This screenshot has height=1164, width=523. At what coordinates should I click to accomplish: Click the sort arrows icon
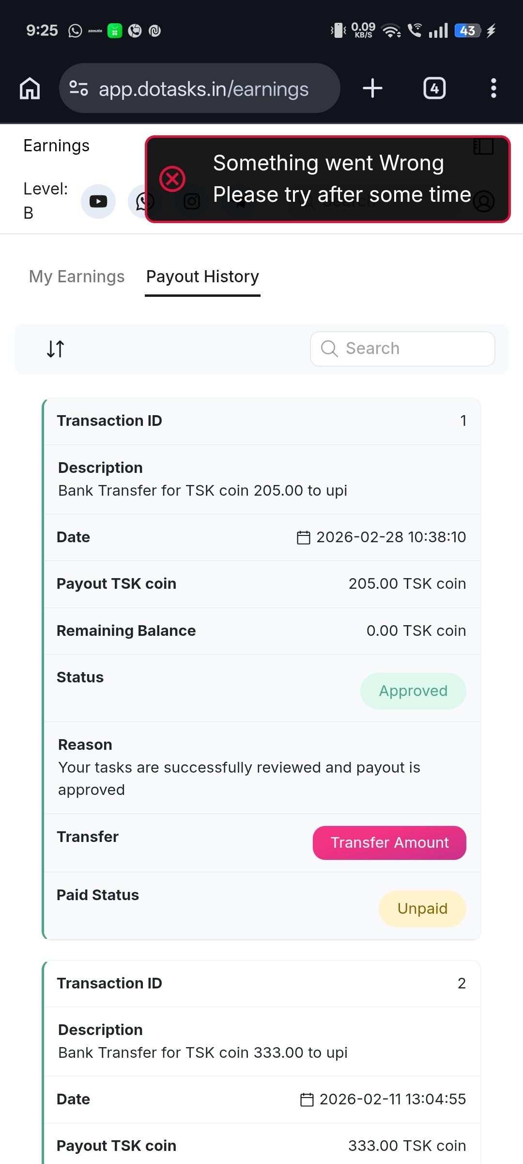point(56,349)
